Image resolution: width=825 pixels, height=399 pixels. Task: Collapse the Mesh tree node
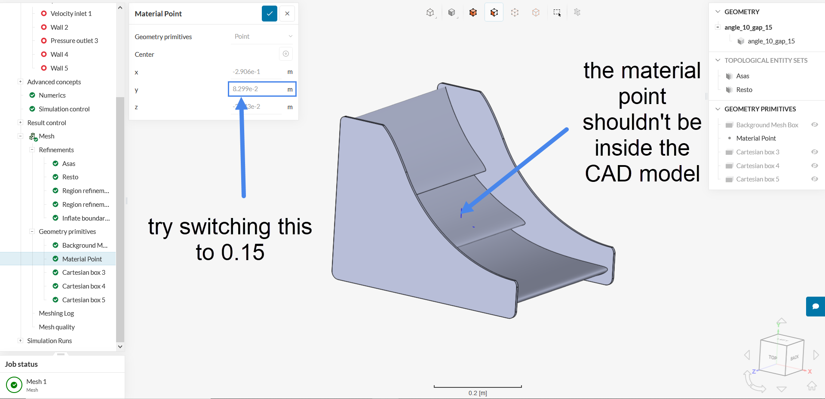20,136
